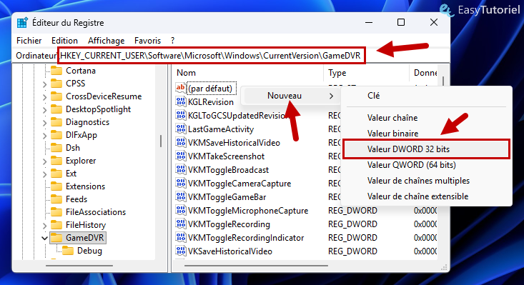Image resolution: width=524 pixels, height=285 pixels.
Task: Click the DWORD icon of VKMTakeScreenshot
Action: (180, 156)
